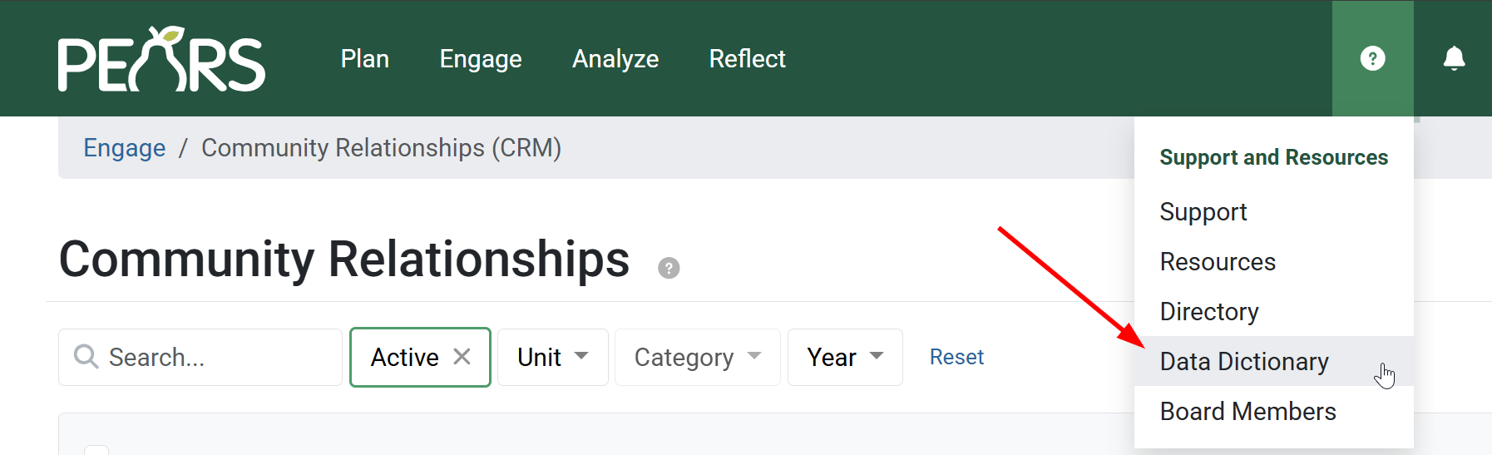This screenshot has height=455, width=1492.
Task: Open Resources from the help menu
Action: coord(1218,262)
